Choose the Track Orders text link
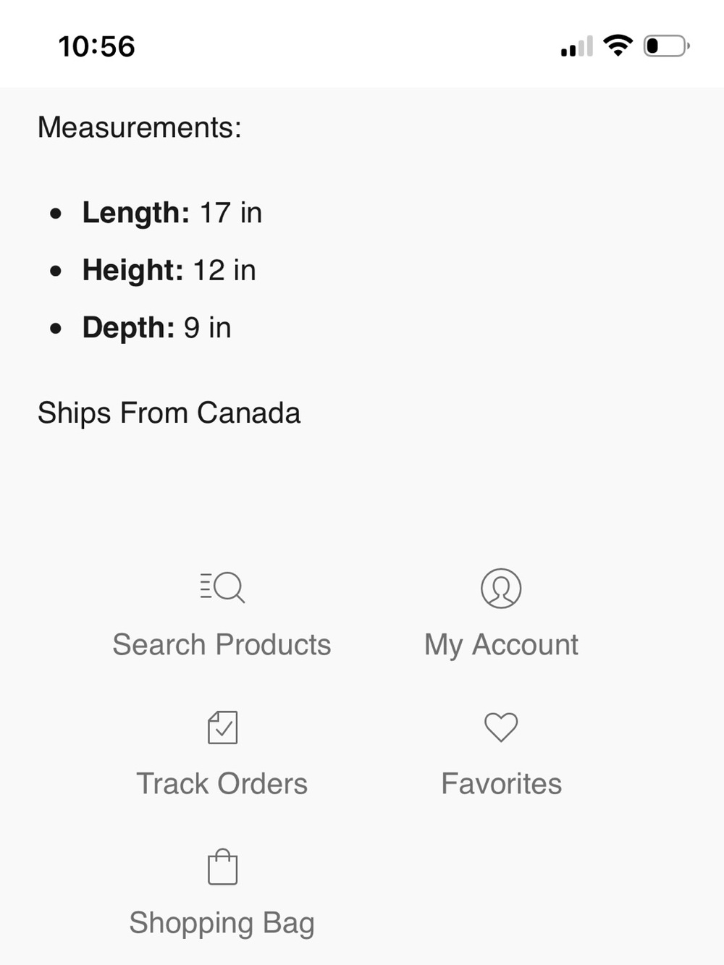724x965 pixels. pyautogui.click(x=222, y=783)
